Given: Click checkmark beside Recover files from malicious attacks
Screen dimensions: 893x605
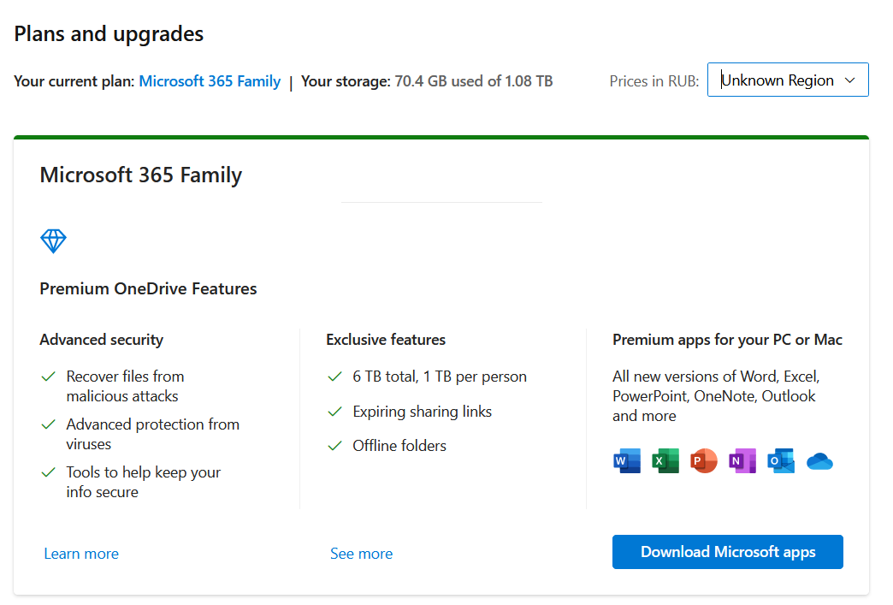Looking at the screenshot, I should click(49, 377).
